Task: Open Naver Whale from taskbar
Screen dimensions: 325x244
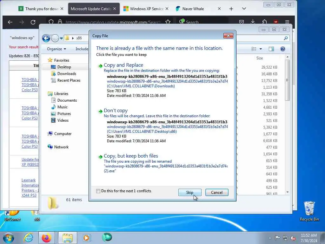Action: click(x=107, y=237)
